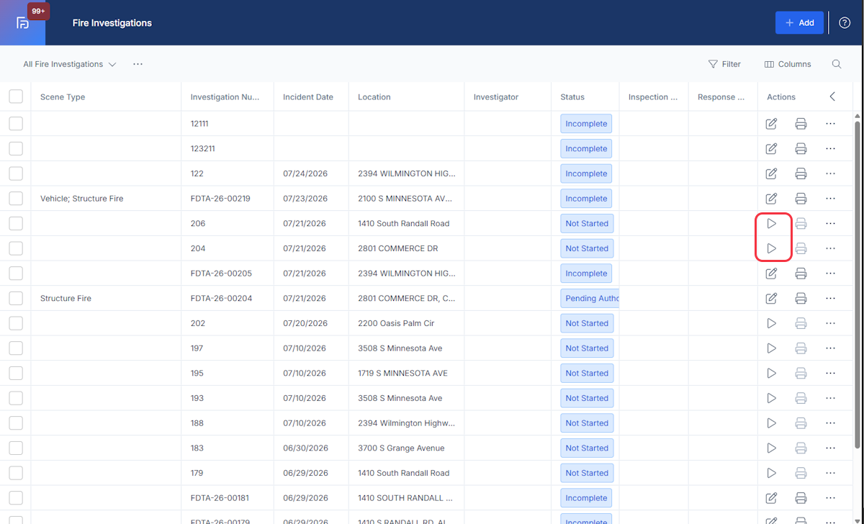This screenshot has height=524, width=864.
Task: Start investigation 193
Action: point(771,398)
